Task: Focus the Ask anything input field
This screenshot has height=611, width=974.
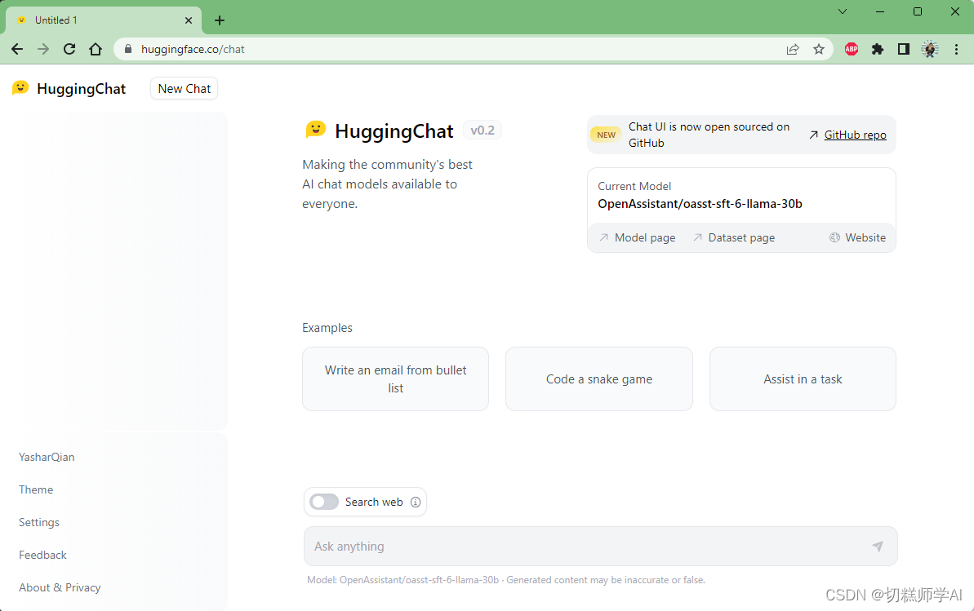Action: [601, 546]
